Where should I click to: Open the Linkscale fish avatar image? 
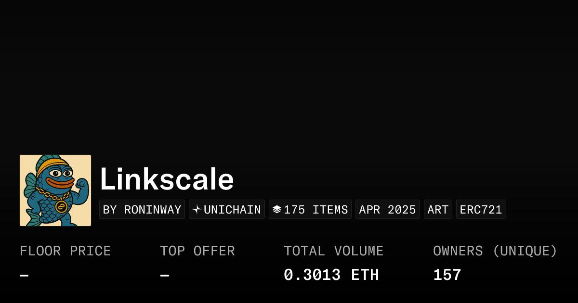55,190
